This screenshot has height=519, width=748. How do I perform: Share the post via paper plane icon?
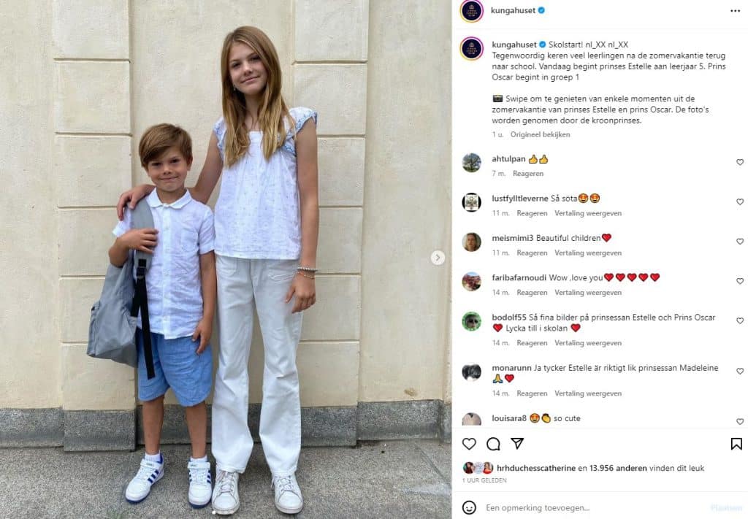[x=517, y=444]
